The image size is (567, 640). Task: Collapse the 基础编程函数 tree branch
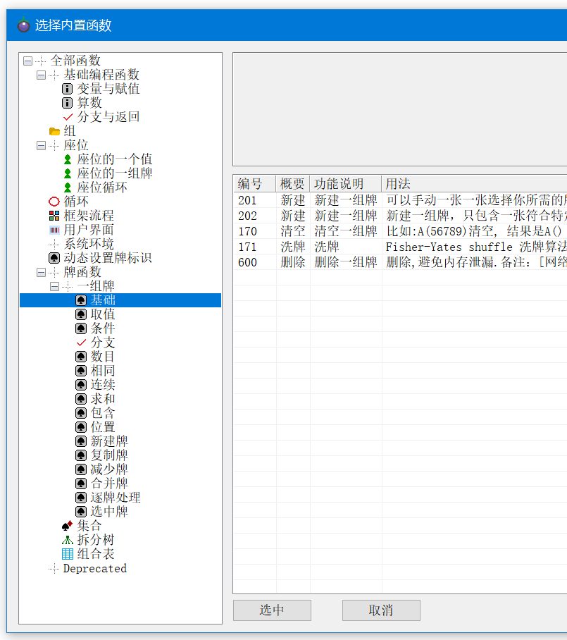click(x=41, y=75)
